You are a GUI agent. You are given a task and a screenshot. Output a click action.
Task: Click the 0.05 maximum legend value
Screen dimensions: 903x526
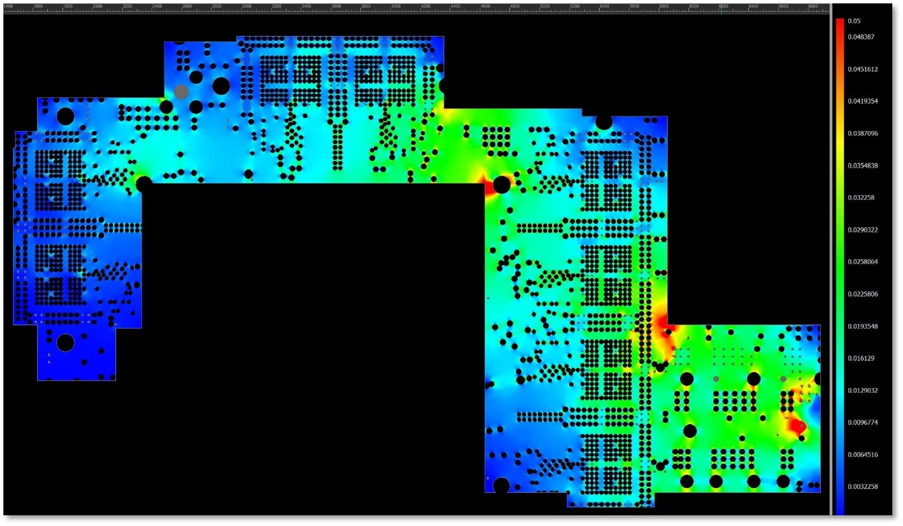pos(854,21)
